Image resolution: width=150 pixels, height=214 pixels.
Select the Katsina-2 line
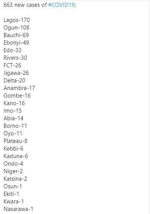point(15,179)
